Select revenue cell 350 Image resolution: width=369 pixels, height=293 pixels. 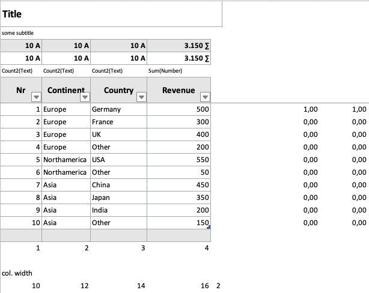coord(179,198)
